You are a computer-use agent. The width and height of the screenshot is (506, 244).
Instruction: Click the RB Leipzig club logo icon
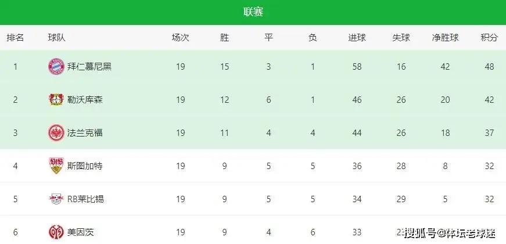click(55, 199)
